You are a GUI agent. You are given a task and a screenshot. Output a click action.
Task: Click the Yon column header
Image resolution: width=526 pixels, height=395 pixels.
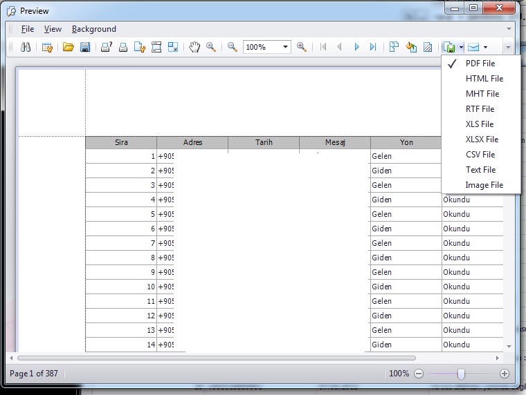pos(406,143)
